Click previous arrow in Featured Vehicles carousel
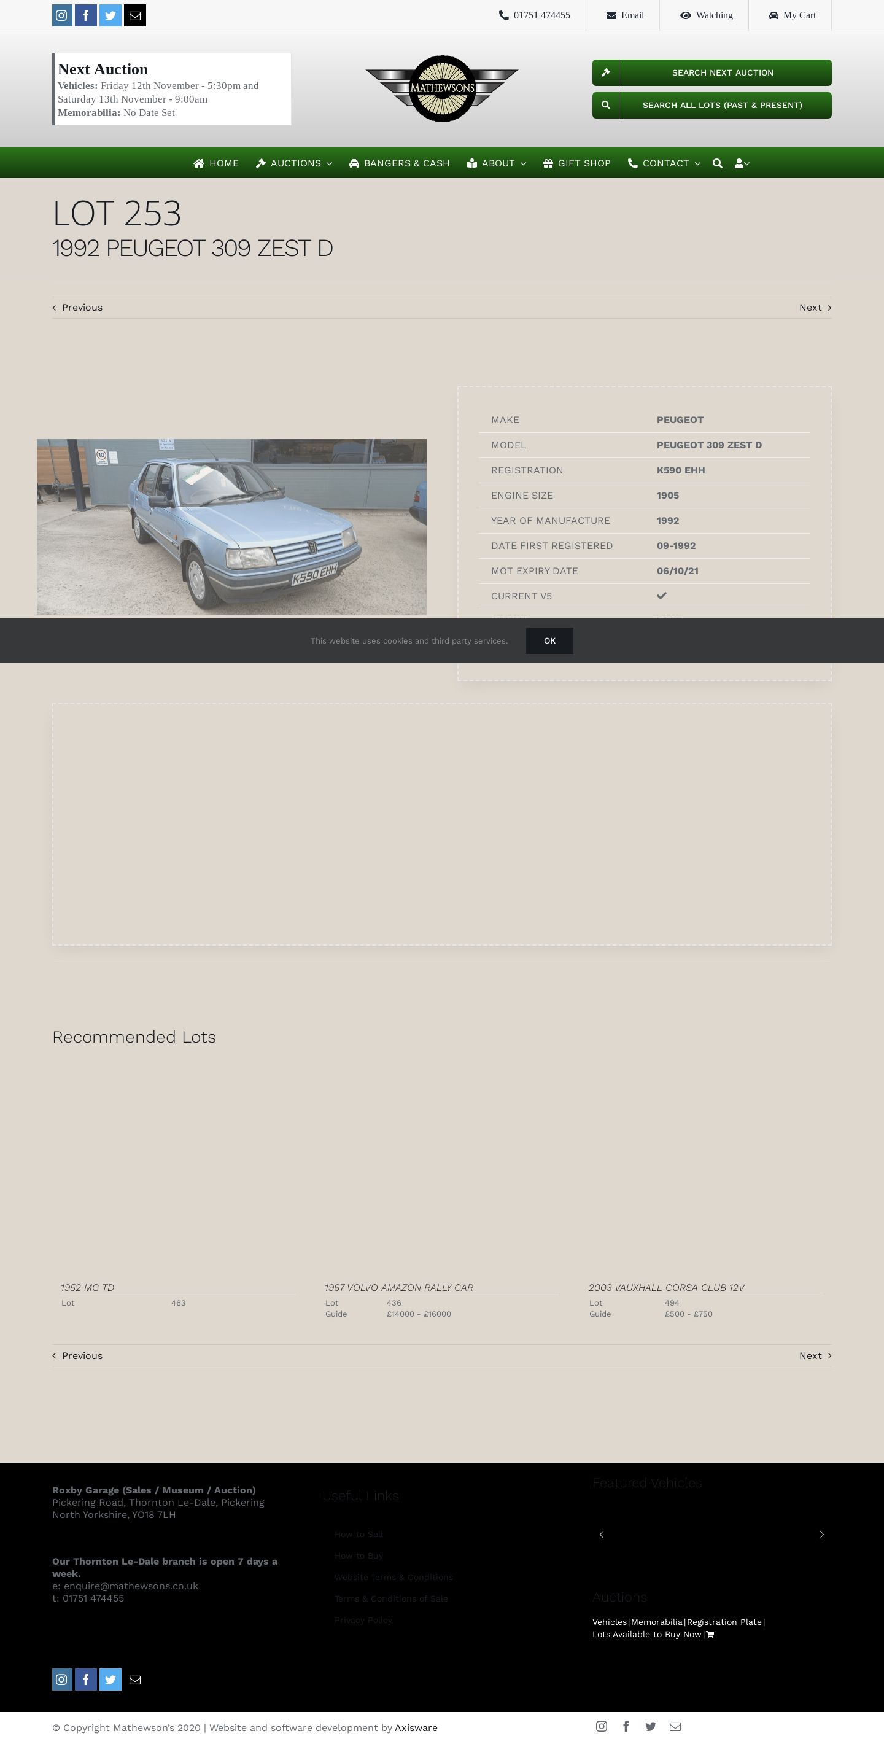Image resolution: width=884 pixels, height=1744 pixels. click(x=601, y=1534)
